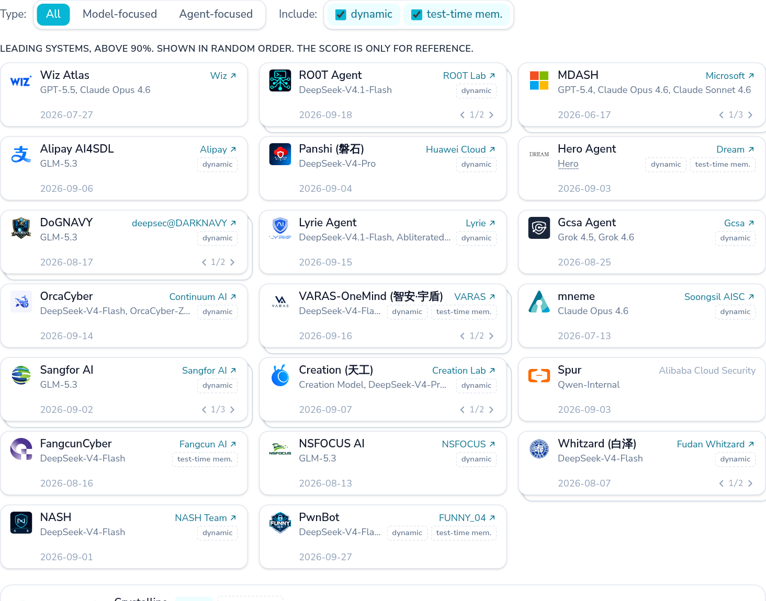
Task: Open the Huawei Cloud external link
Action: [x=460, y=149]
